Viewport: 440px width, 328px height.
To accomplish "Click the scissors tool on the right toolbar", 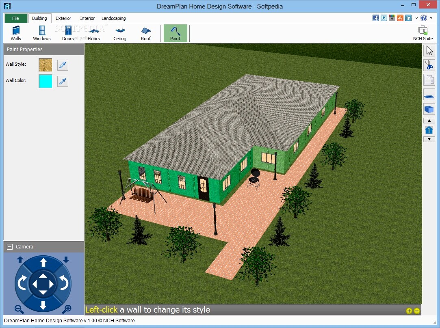I will 429,65.
